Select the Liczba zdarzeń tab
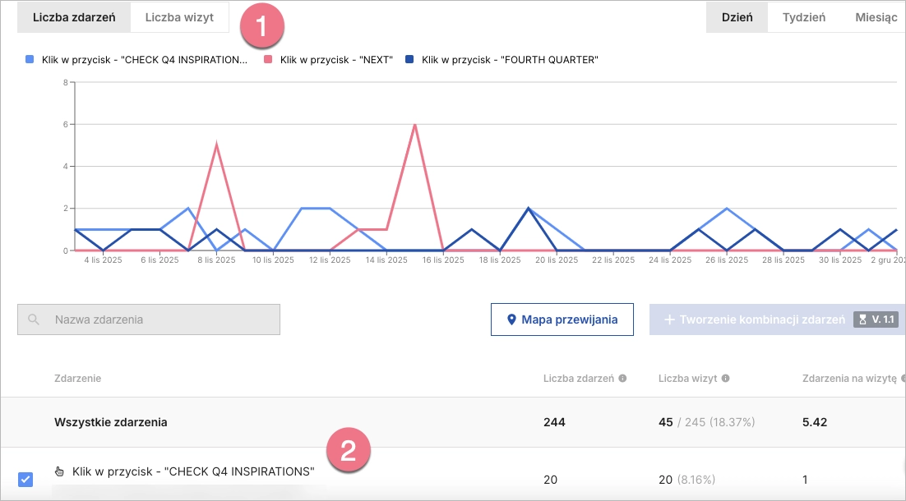906x501 pixels. tap(73, 16)
